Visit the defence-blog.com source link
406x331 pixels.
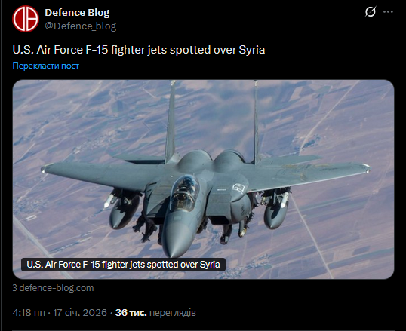(x=53, y=288)
